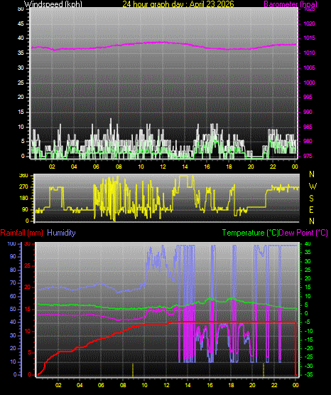Click the compass letter E label
The height and width of the screenshot is (395, 331).
click(x=311, y=209)
